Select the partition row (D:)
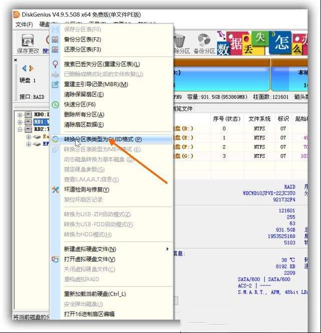This screenshot has width=321, height=333. click(240, 129)
